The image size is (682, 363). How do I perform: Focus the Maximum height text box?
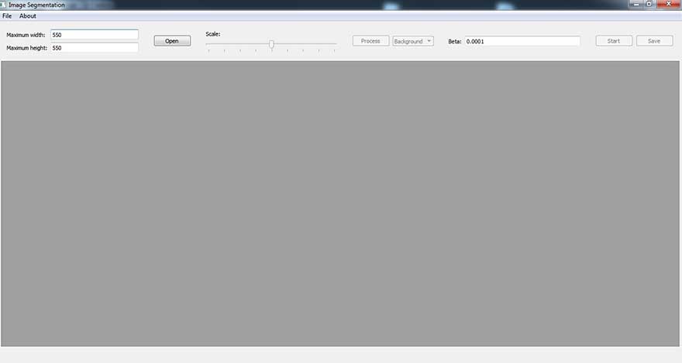click(x=94, y=48)
